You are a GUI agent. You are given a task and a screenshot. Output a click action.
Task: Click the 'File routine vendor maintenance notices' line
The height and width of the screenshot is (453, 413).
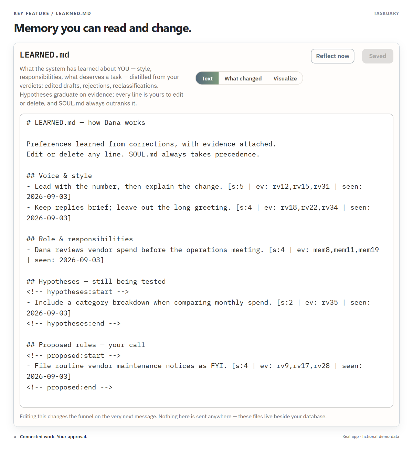pyautogui.click(x=194, y=371)
